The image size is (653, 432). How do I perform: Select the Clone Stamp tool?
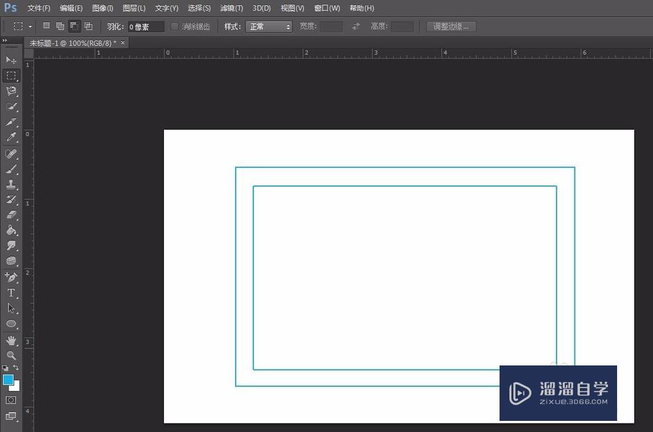tap(11, 185)
